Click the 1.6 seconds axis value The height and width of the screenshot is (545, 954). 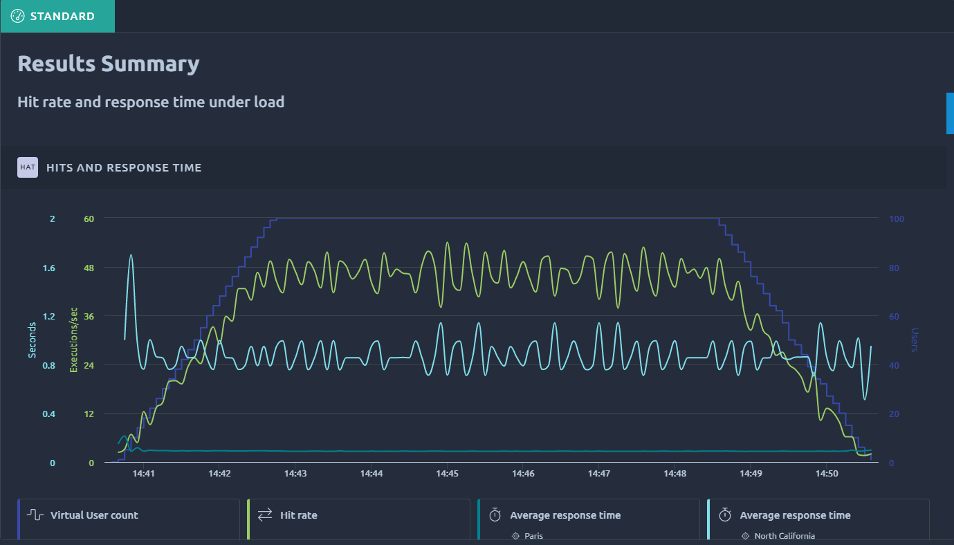point(49,268)
